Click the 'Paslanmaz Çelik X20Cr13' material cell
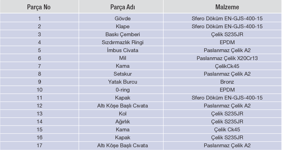 point(227,58)
